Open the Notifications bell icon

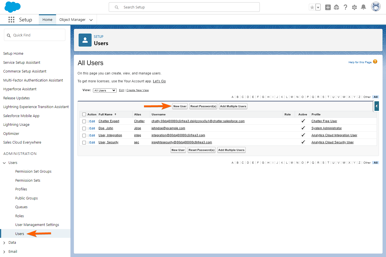click(363, 7)
